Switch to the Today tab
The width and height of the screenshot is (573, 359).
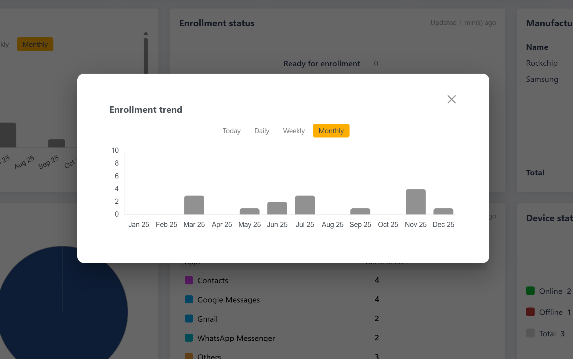pyautogui.click(x=232, y=131)
